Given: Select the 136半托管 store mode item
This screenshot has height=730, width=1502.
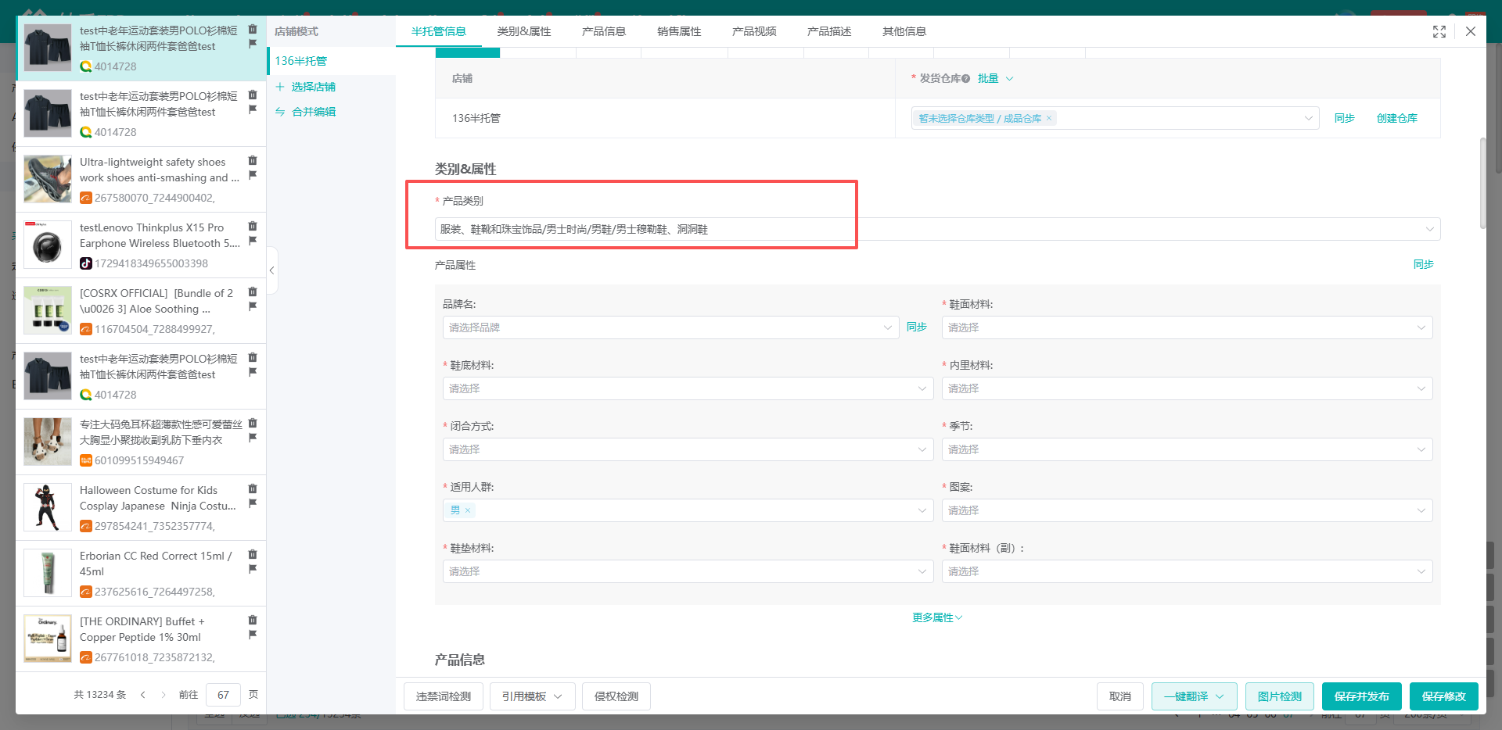Looking at the screenshot, I should 331,61.
